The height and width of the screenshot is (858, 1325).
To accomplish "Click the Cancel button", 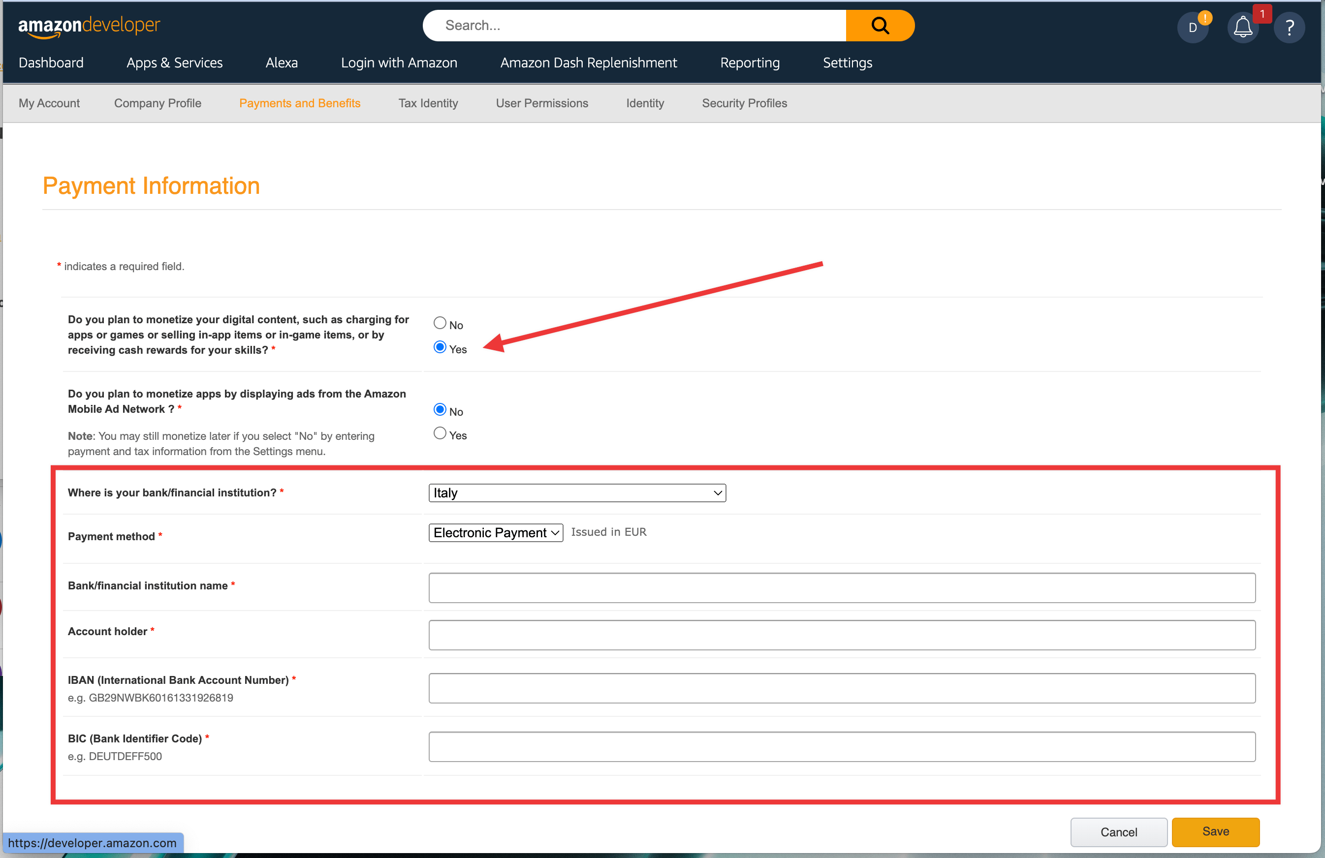I will [1118, 832].
